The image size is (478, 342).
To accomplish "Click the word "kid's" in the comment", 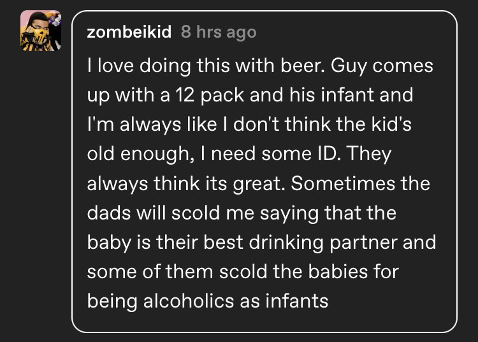I will click(388, 124).
